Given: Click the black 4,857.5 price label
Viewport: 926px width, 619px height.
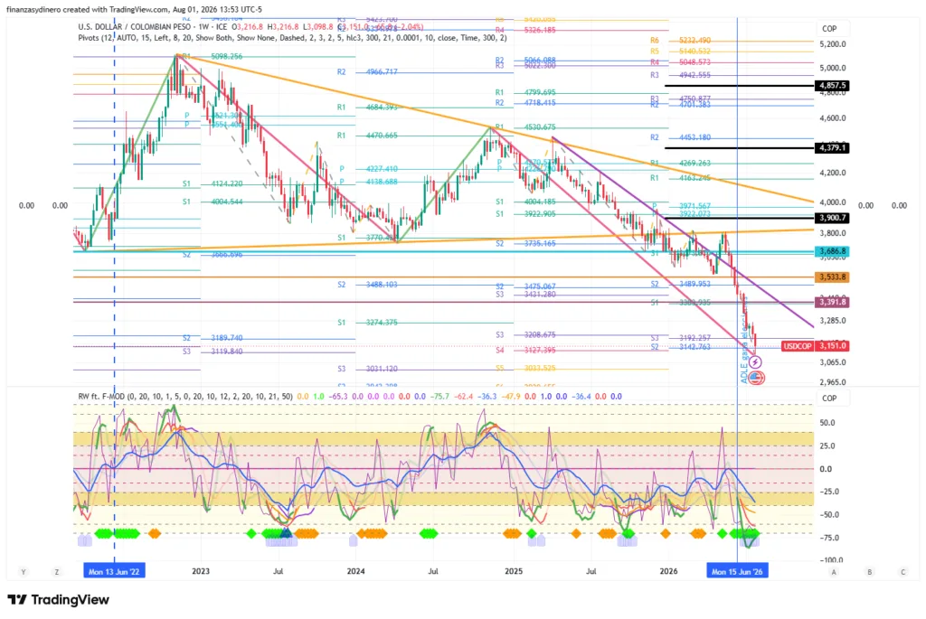Looking at the screenshot, I should click(832, 86).
